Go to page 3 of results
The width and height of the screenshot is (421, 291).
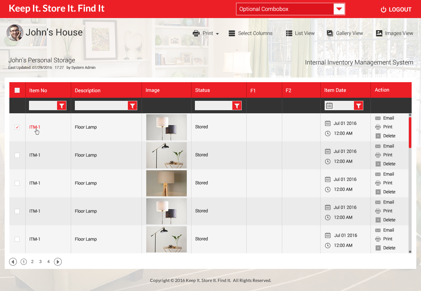(40, 262)
